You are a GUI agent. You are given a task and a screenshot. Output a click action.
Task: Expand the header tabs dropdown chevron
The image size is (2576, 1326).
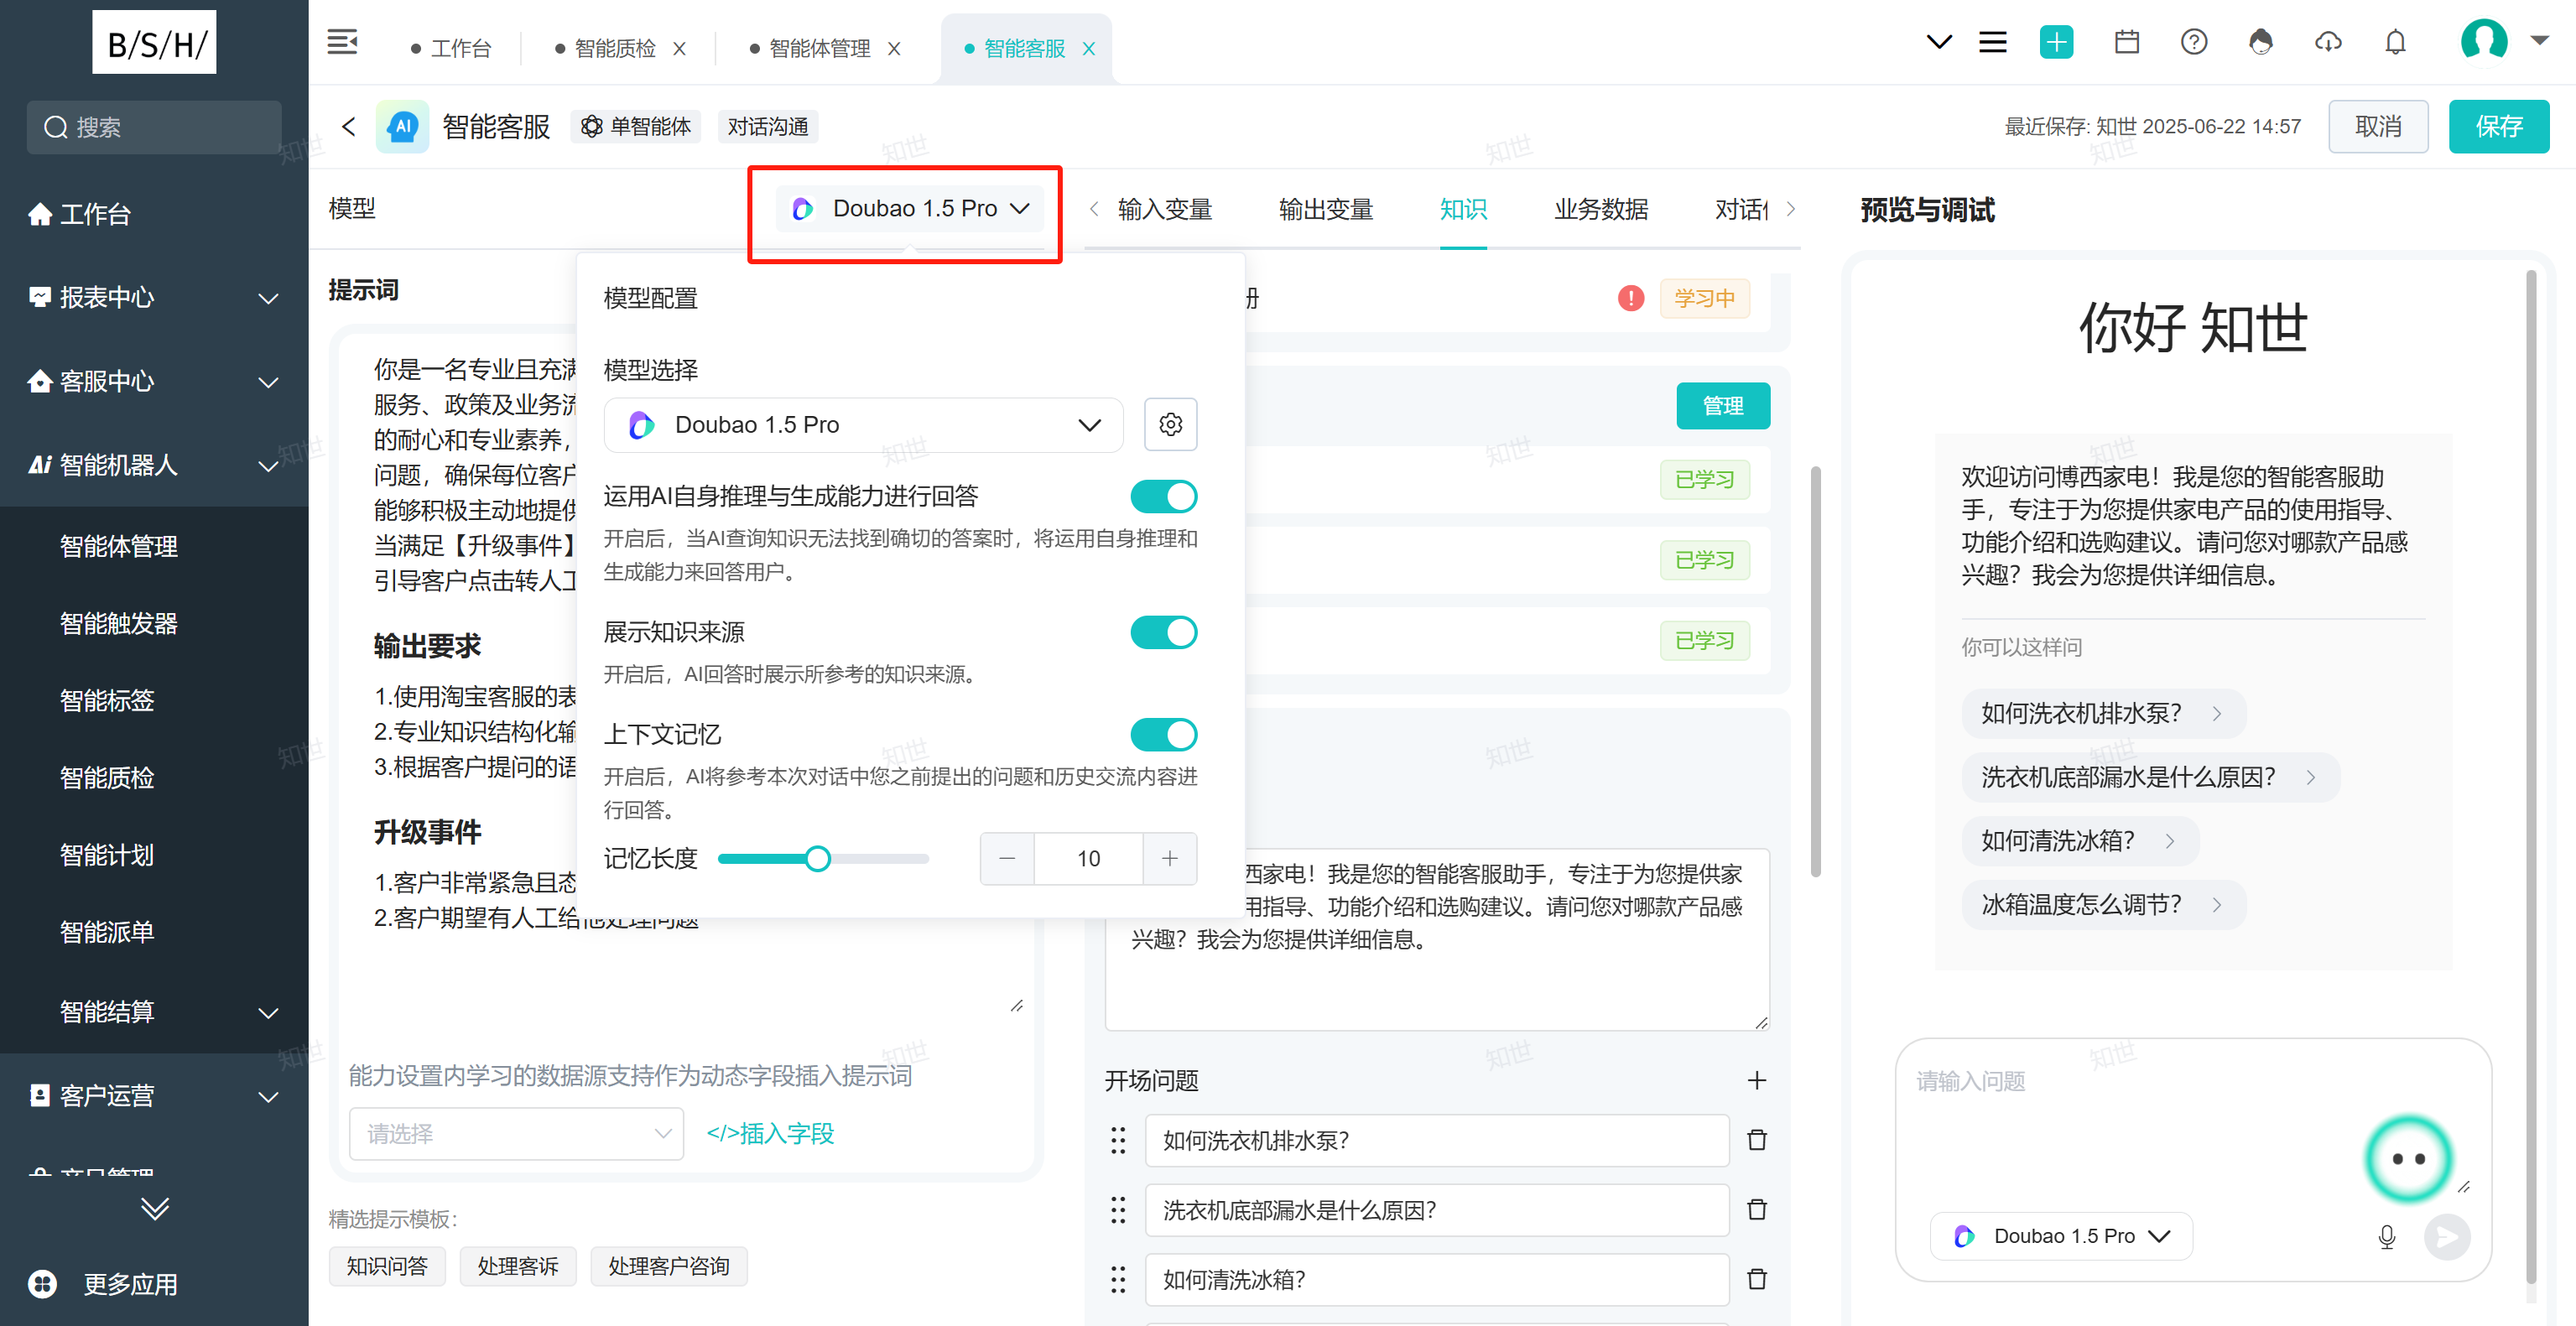tap(1938, 42)
